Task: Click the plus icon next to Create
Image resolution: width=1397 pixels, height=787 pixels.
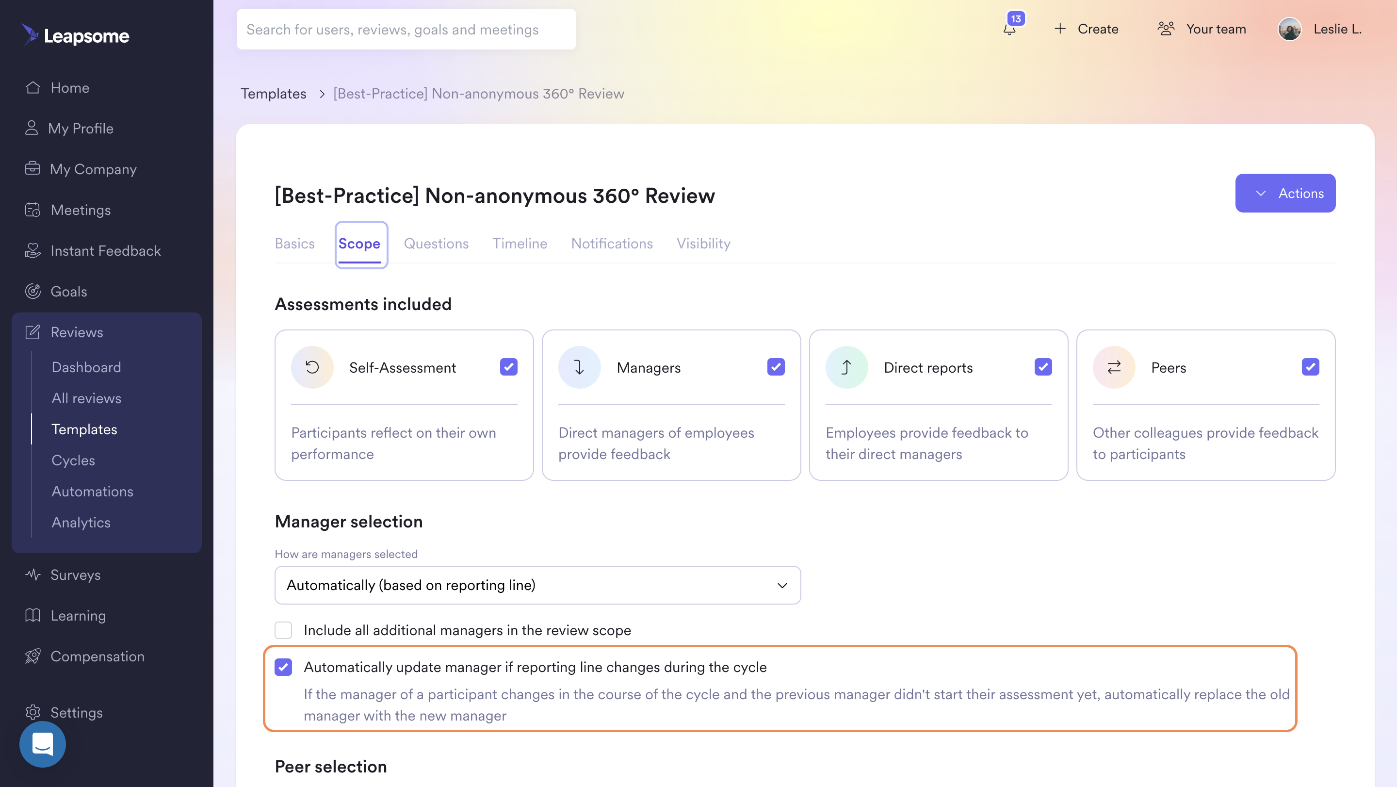Action: [1060, 28]
